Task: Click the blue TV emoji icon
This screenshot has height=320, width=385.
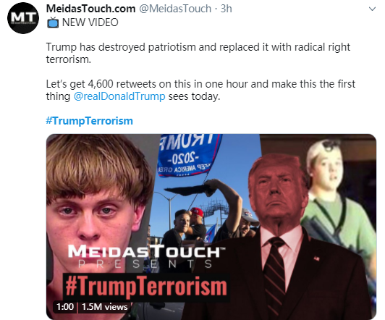Action: click(x=53, y=22)
